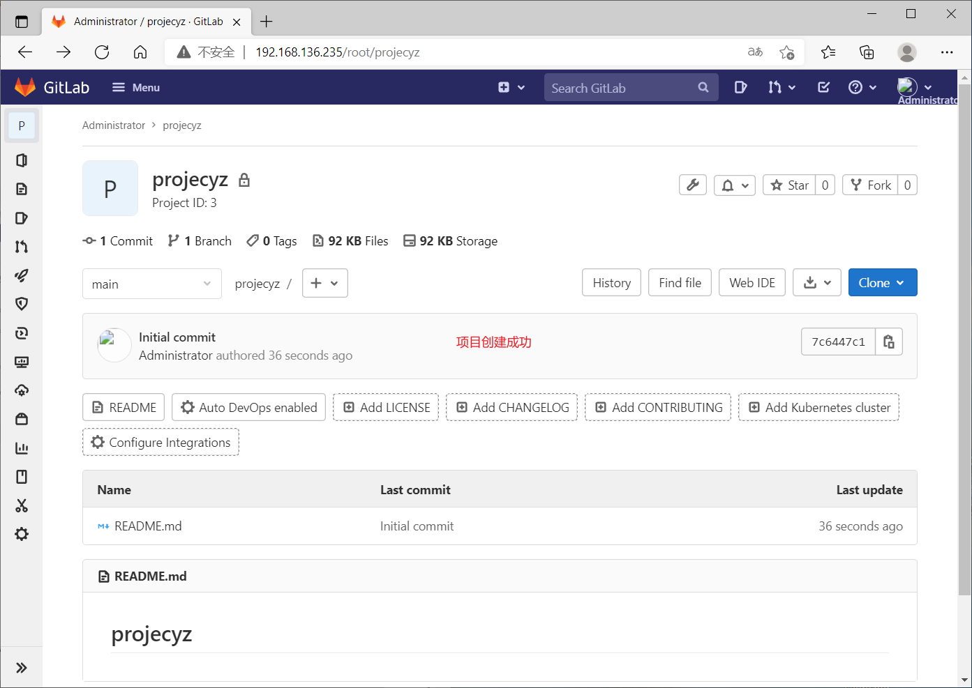Click Auto DevOps enabled button
Screen dimensions: 972x688
tap(249, 407)
